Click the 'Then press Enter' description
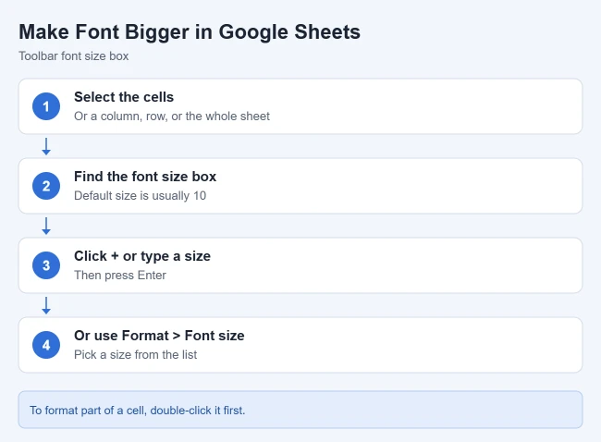This screenshot has height=442, width=601. (x=120, y=276)
